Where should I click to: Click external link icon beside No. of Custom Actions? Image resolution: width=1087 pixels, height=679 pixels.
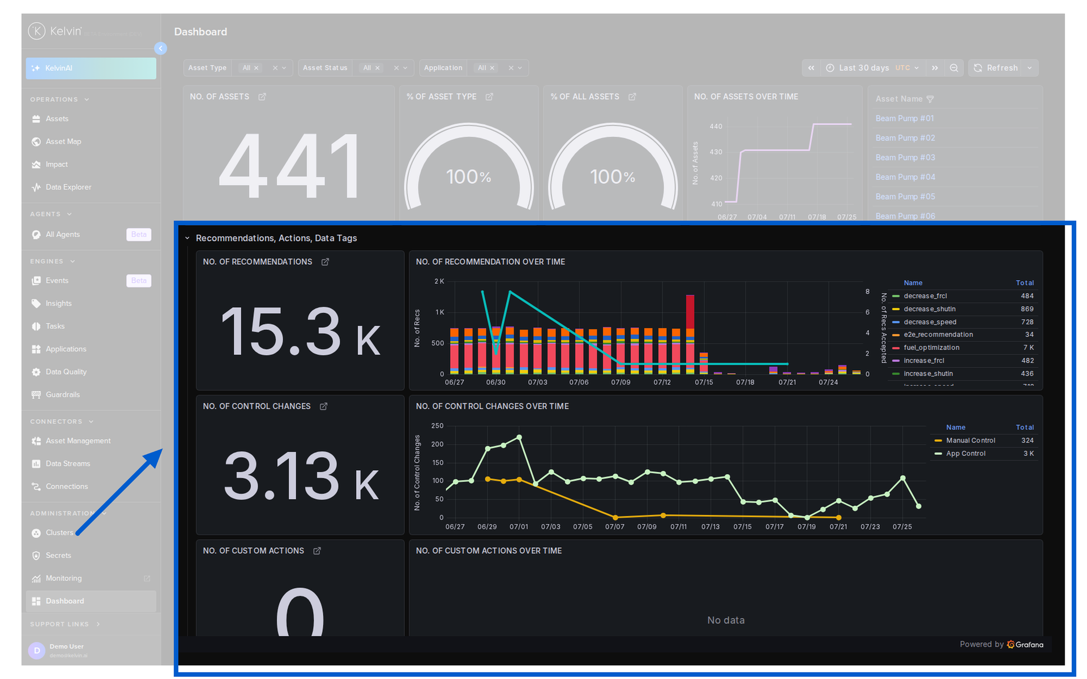317,551
